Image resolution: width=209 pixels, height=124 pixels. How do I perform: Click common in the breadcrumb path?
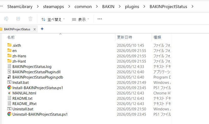tap(83, 7)
